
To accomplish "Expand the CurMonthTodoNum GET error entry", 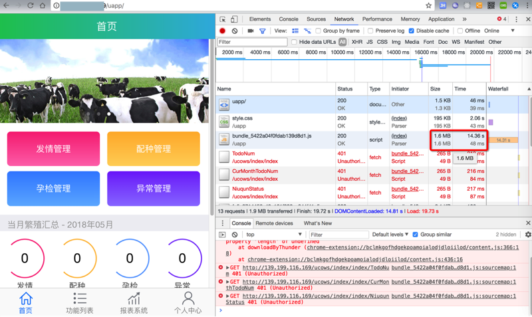I will 227,282.
